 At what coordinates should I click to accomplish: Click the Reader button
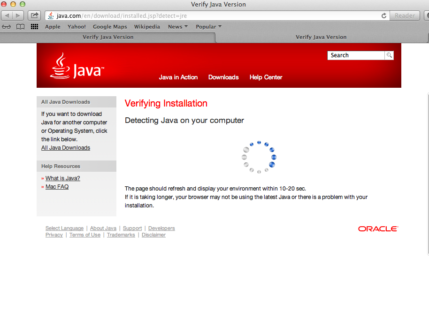[x=405, y=15]
